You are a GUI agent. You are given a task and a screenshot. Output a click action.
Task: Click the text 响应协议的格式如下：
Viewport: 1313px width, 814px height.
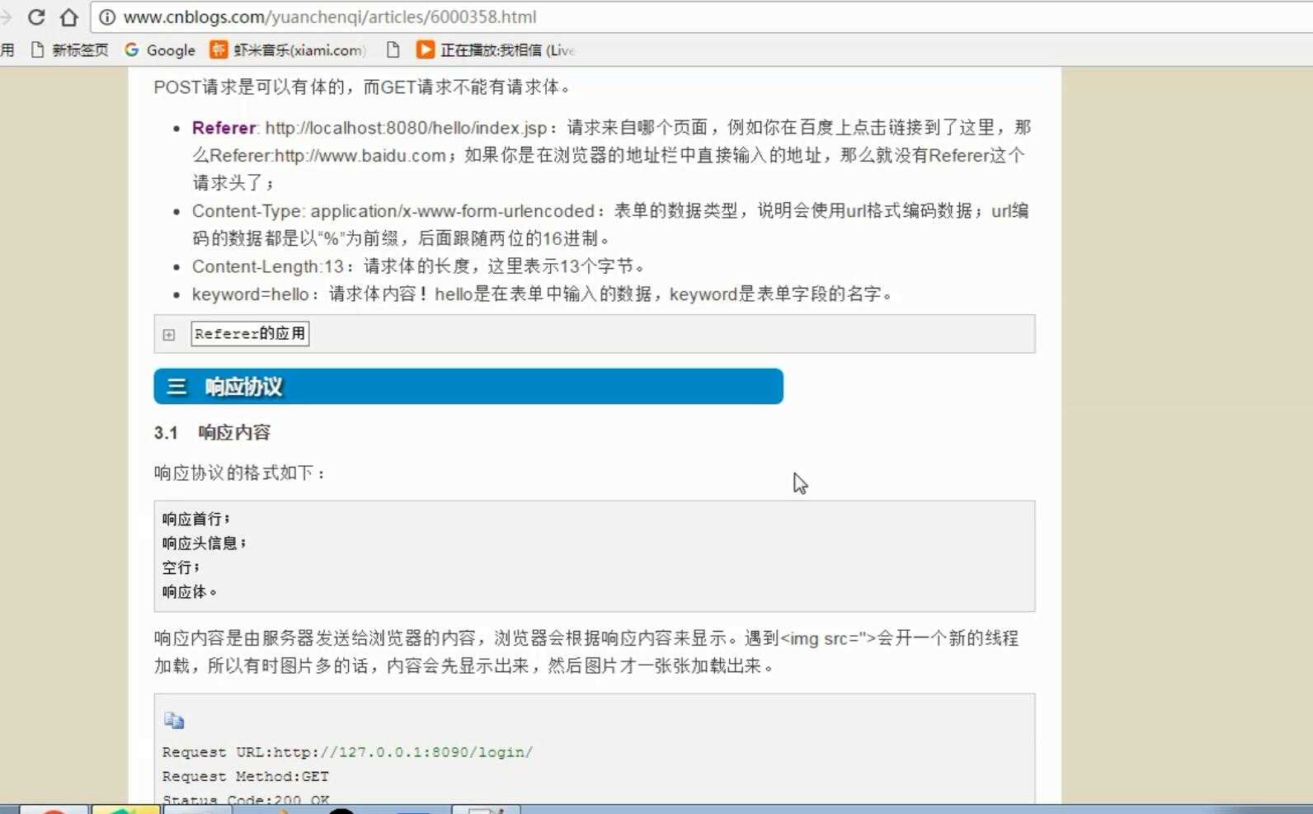pyautogui.click(x=240, y=473)
